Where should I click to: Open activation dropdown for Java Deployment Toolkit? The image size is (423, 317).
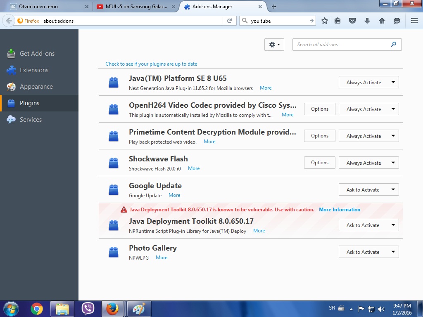click(x=368, y=225)
